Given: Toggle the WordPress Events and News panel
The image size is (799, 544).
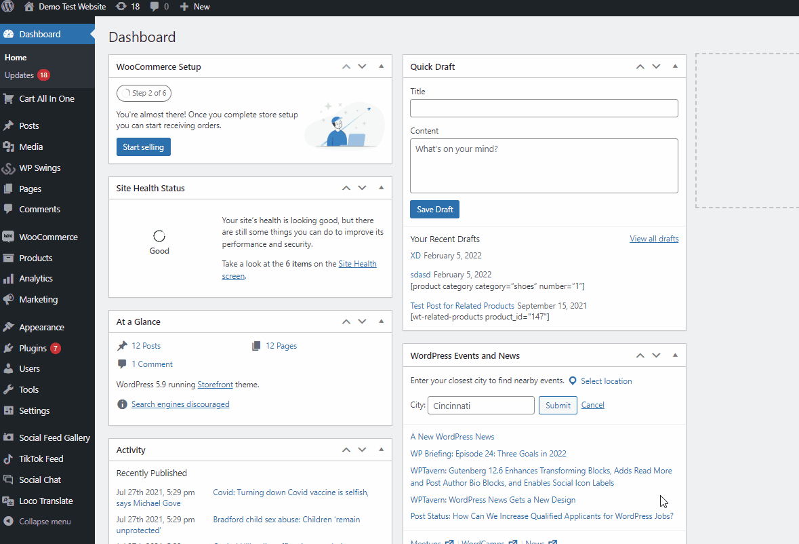Looking at the screenshot, I should 675,355.
